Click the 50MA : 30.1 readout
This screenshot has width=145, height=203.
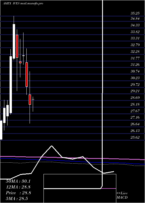coord(18,181)
